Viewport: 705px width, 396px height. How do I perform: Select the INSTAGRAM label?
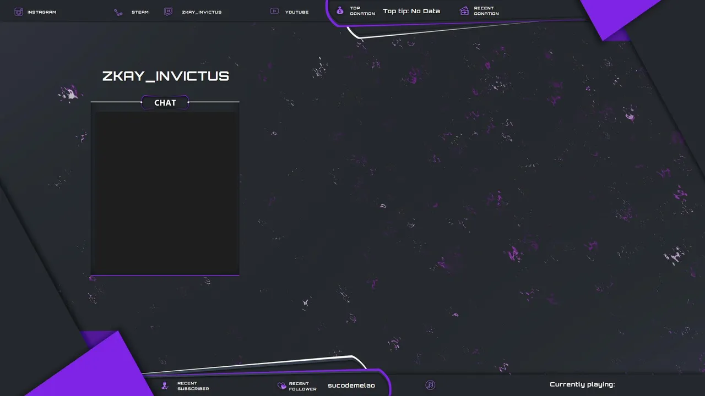pyautogui.click(x=42, y=12)
